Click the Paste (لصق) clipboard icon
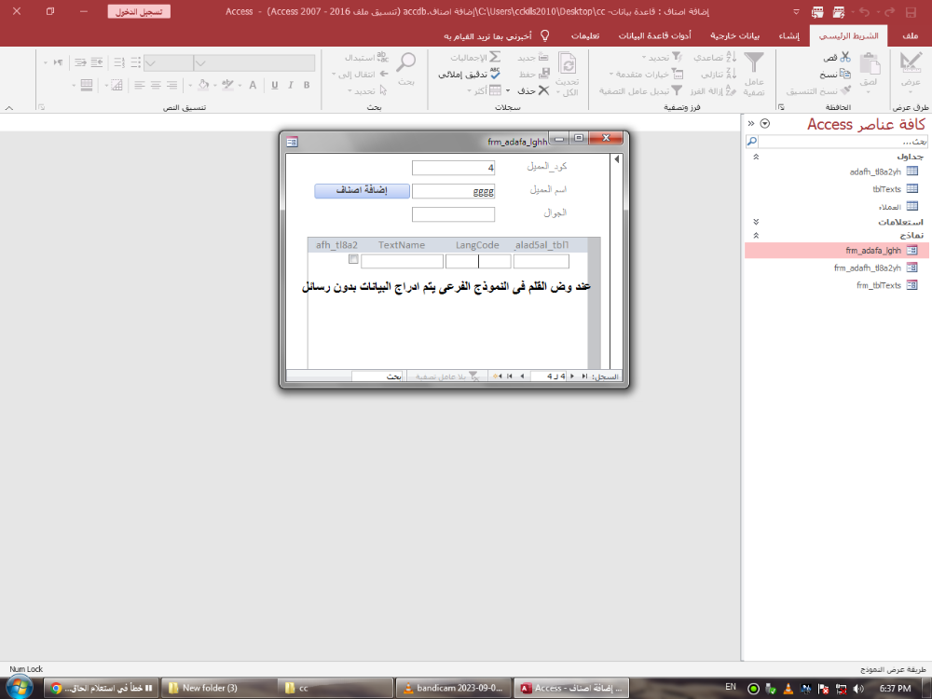 [869, 63]
